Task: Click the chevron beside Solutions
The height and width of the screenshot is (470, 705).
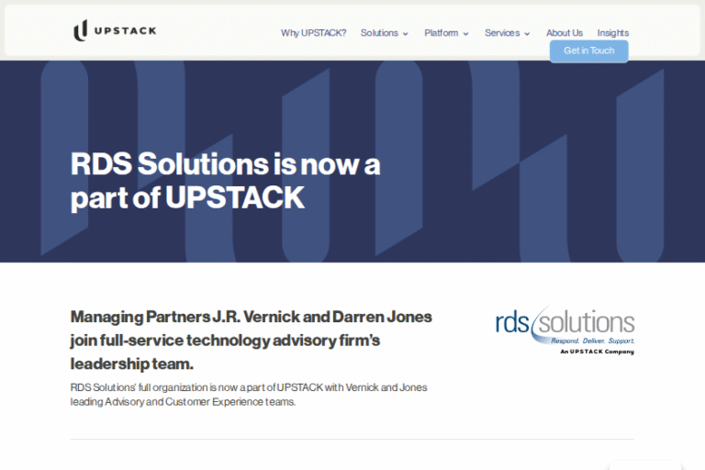Action: pyautogui.click(x=406, y=34)
